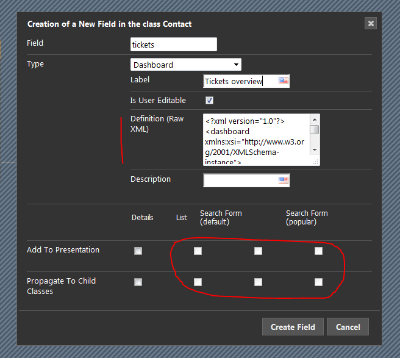Close the New Field dialog with X
400x358 pixels.
(370, 24)
